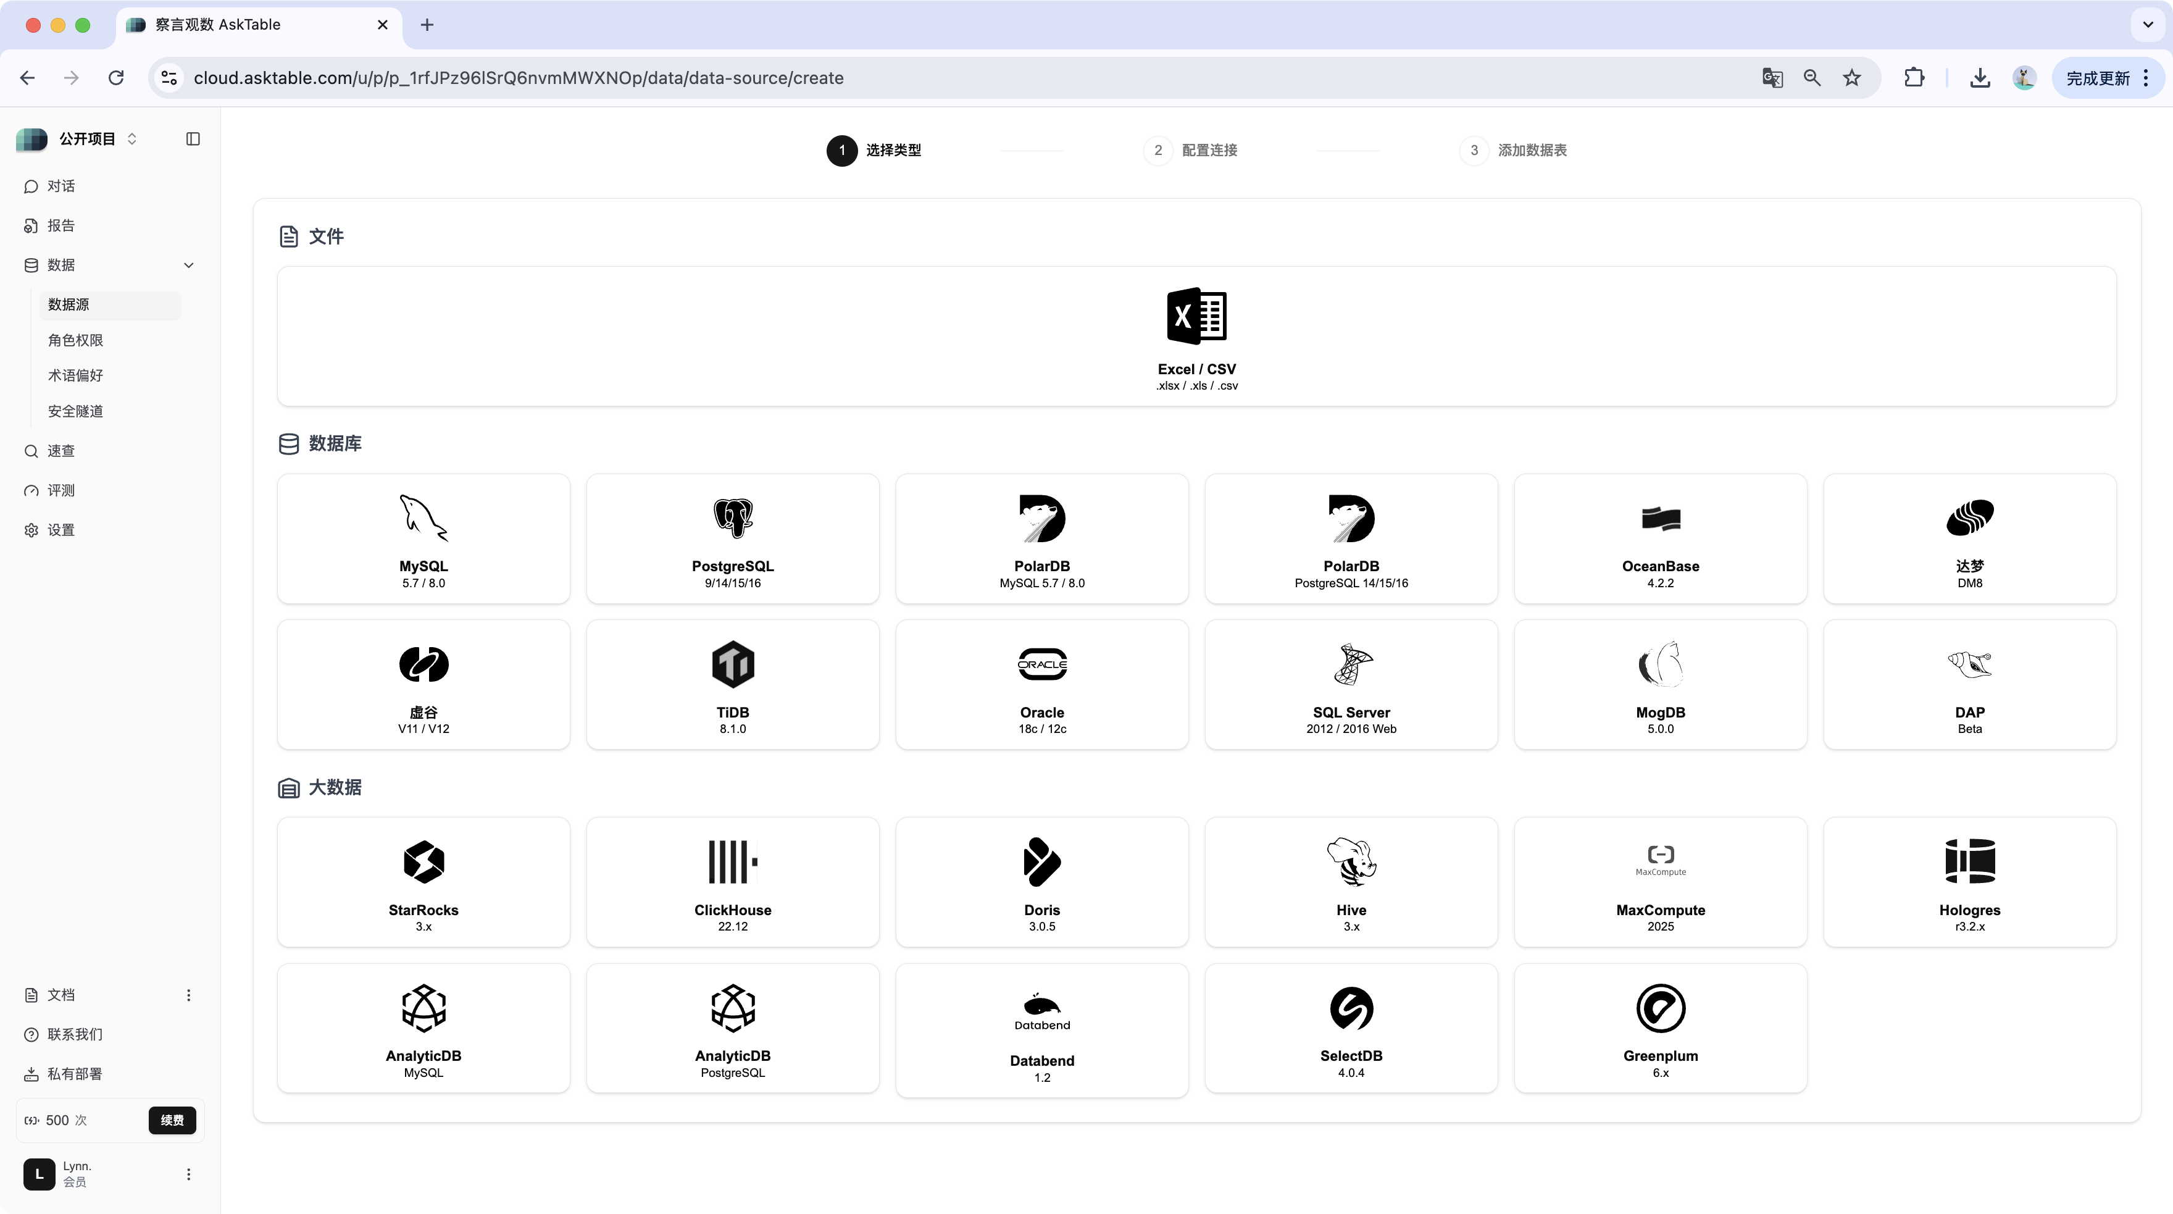
Task: Collapse the 数据 sidebar section
Action: tap(188, 266)
